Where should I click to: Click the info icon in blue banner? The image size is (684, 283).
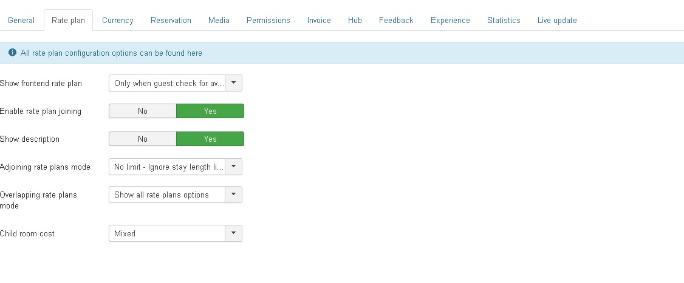pyautogui.click(x=12, y=53)
